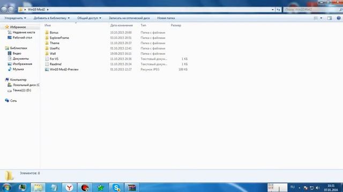
Task: Open the Общий доступ dropdown
Action: [x=90, y=18]
